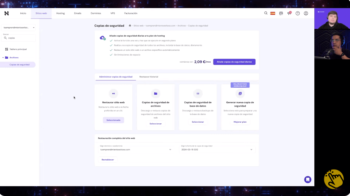The width and height of the screenshot is (350, 196).
Task: Click Restauración completa del sitio web heading
Action: (117, 138)
